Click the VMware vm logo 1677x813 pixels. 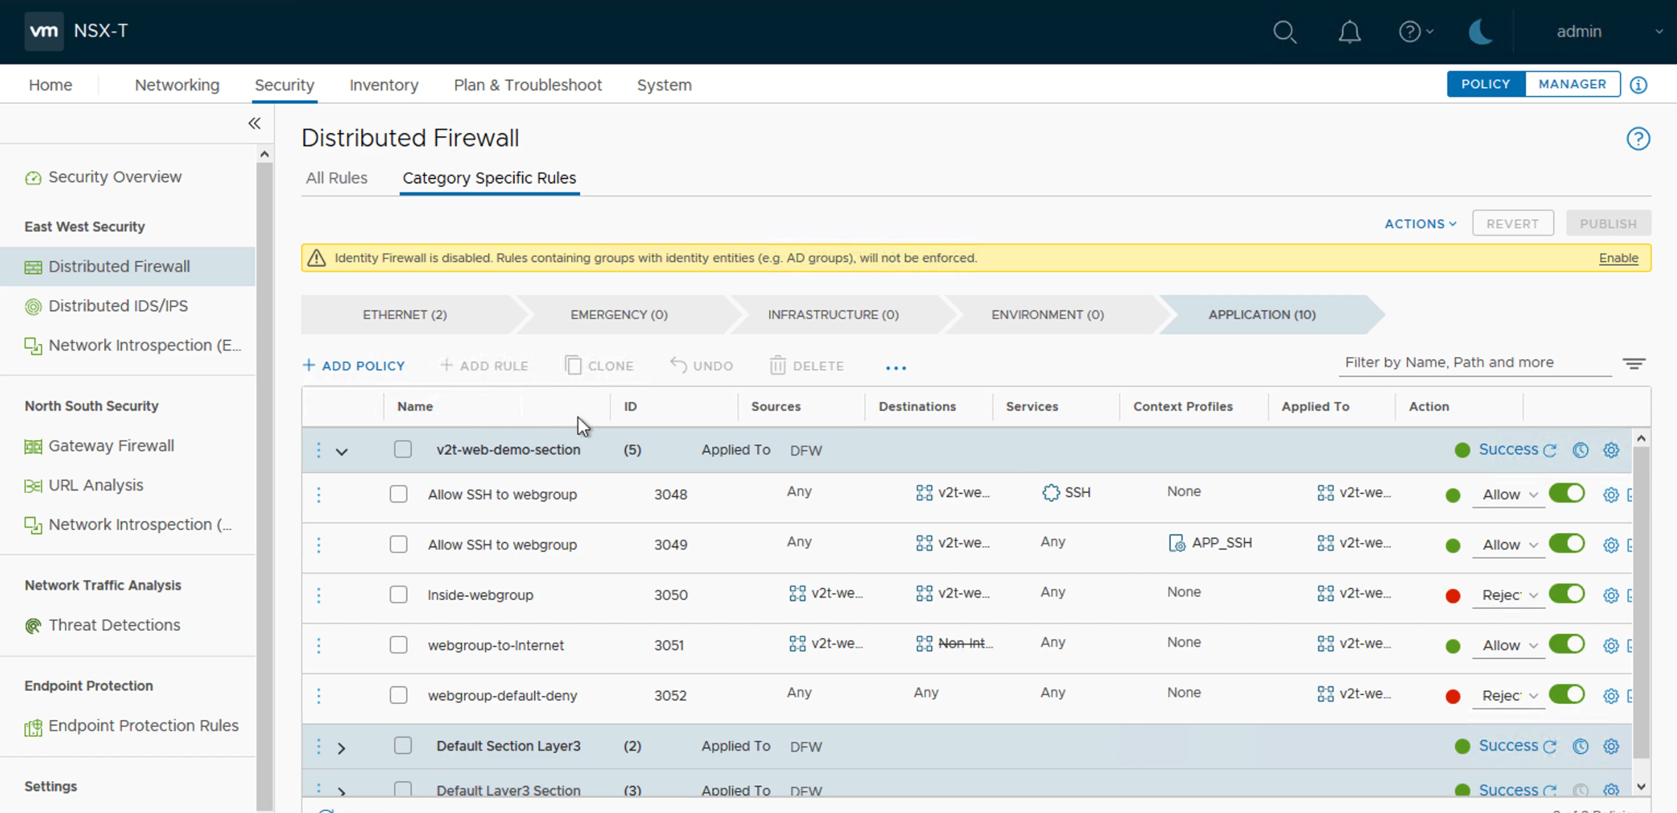[x=44, y=31]
